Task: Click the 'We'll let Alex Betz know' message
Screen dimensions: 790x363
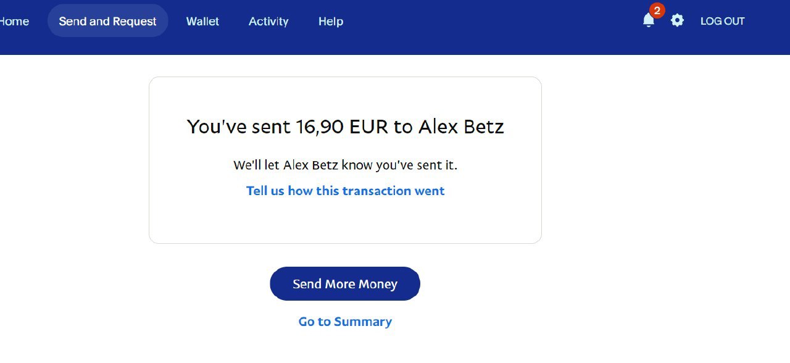Action: (345, 165)
